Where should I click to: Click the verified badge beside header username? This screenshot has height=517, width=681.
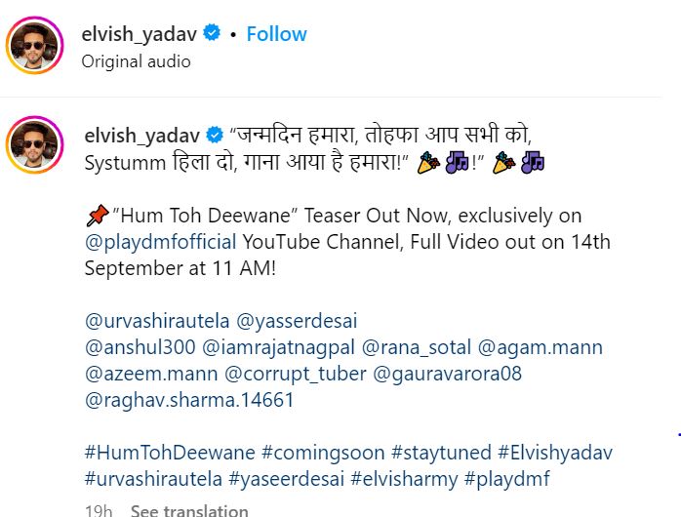point(213,33)
